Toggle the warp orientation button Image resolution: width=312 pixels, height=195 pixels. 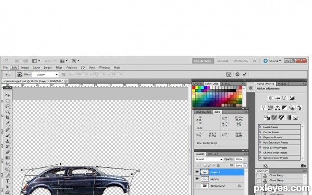[x=63, y=74]
